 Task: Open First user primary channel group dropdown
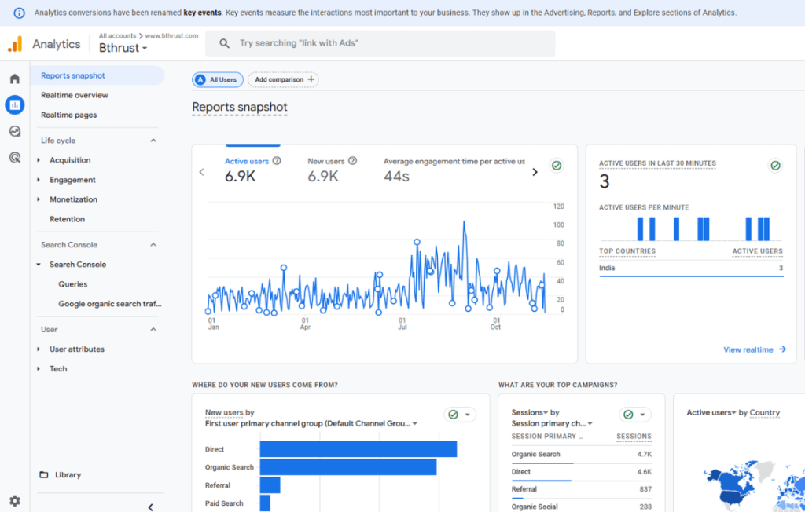coord(311,423)
